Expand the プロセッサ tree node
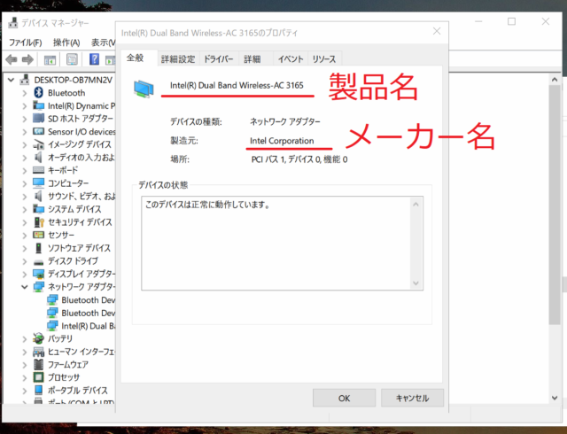The image size is (567, 434). click(24, 377)
